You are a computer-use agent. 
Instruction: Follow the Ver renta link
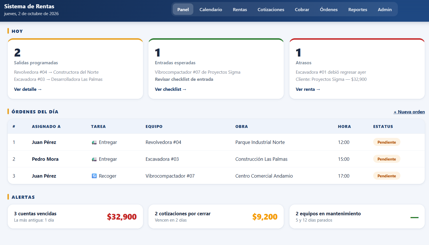(x=308, y=89)
